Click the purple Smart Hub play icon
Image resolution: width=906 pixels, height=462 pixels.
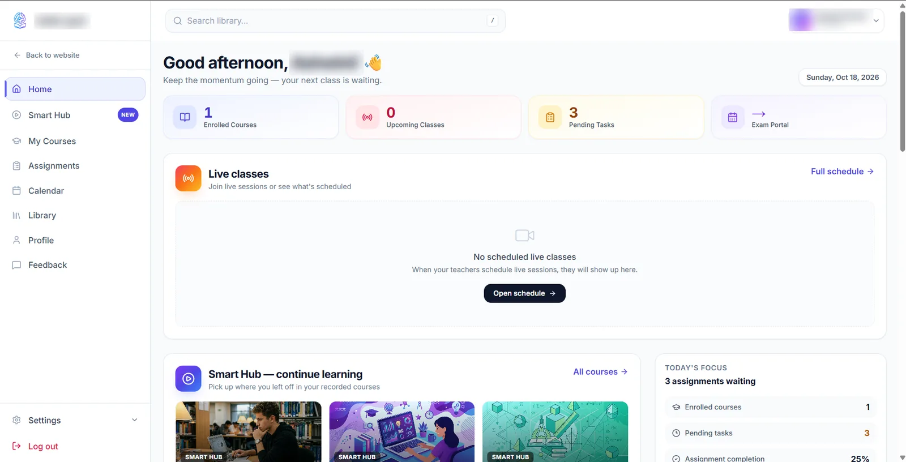pos(189,379)
